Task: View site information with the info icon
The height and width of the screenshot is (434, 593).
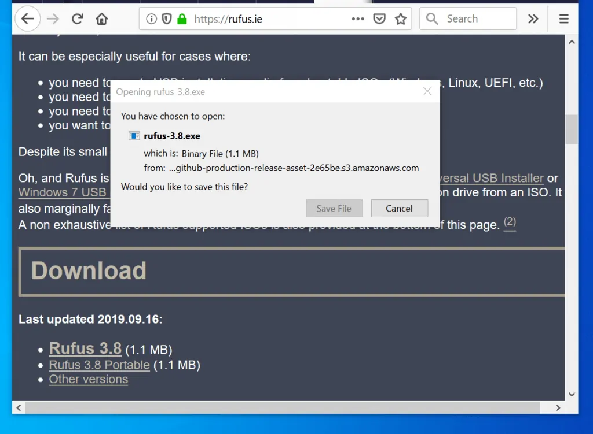Action: coord(150,18)
